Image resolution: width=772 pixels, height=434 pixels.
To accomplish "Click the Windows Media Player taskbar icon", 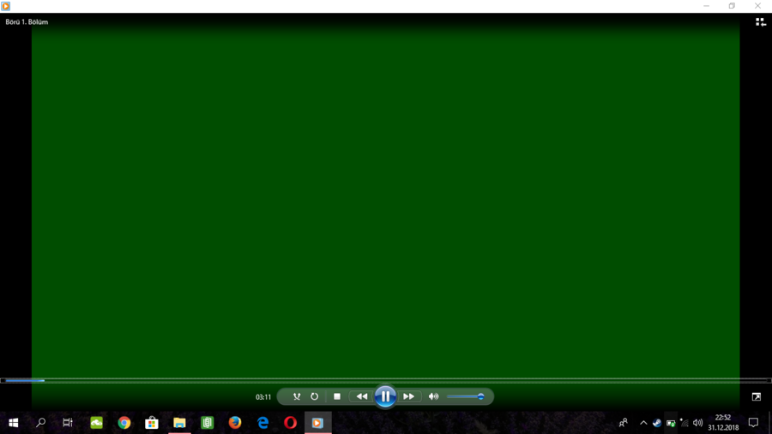I will tap(318, 423).
